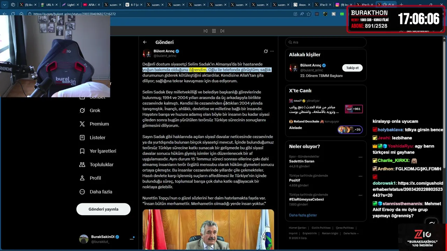Add page to favorites with star icon

[x=308, y=14]
